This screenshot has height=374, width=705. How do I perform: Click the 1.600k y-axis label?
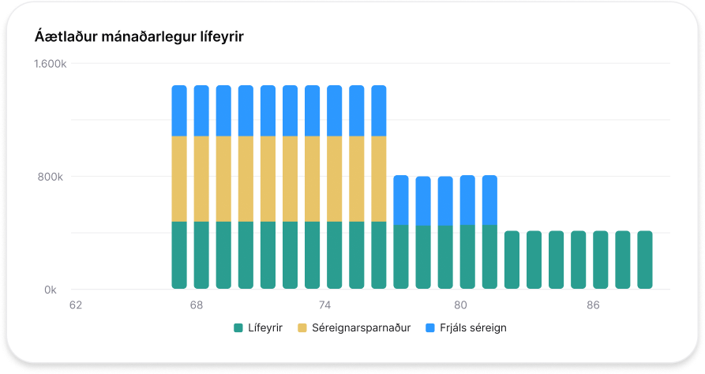[x=49, y=64]
